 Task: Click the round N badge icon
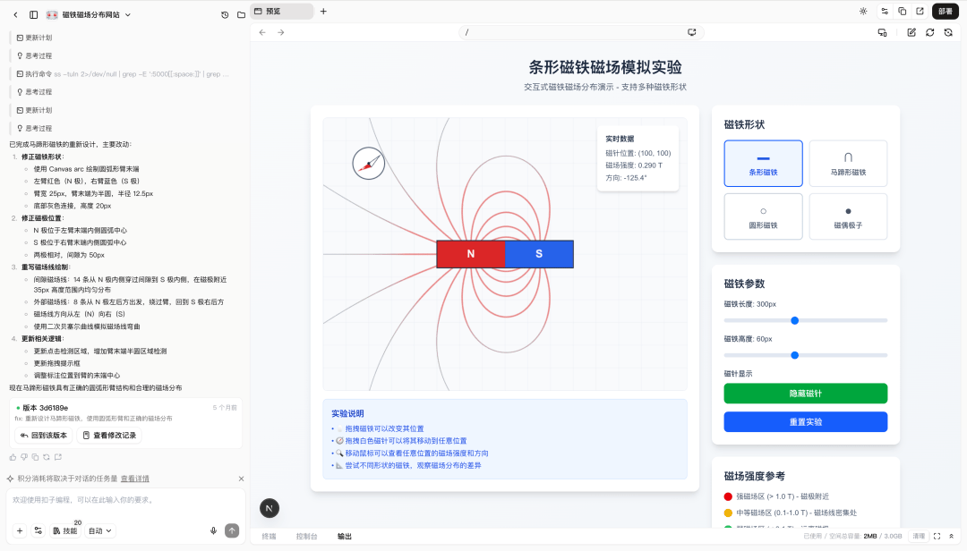(270, 508)
